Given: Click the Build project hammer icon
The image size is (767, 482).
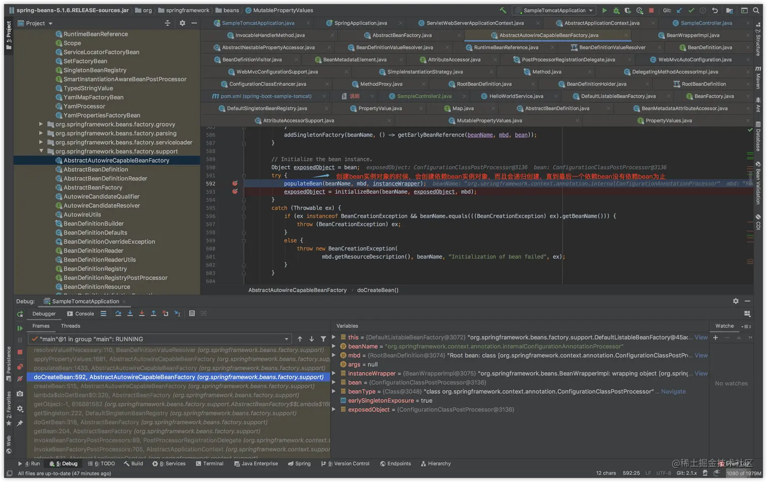Looking at the screenshot, I should point(503,10).
